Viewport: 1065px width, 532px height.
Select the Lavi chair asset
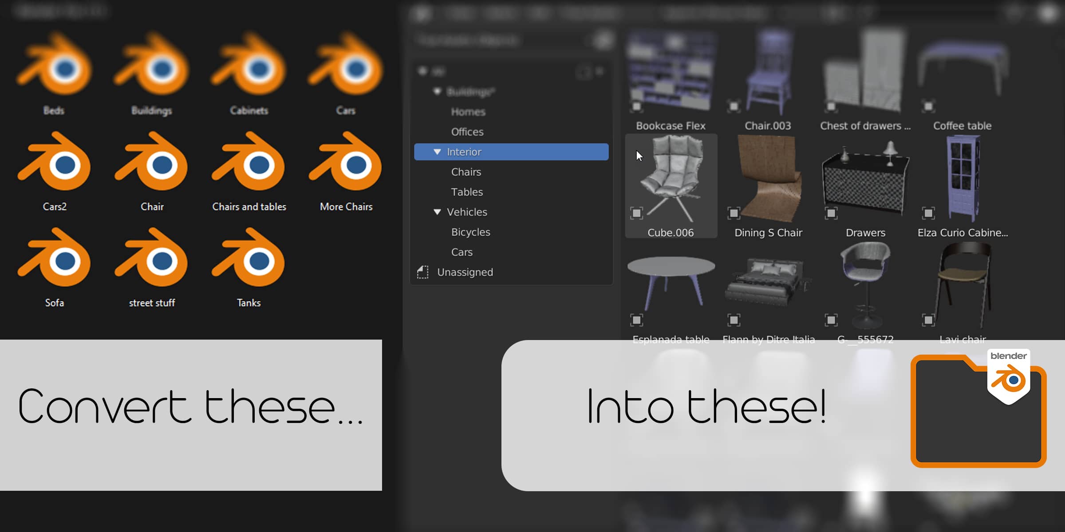pos(963,293)
